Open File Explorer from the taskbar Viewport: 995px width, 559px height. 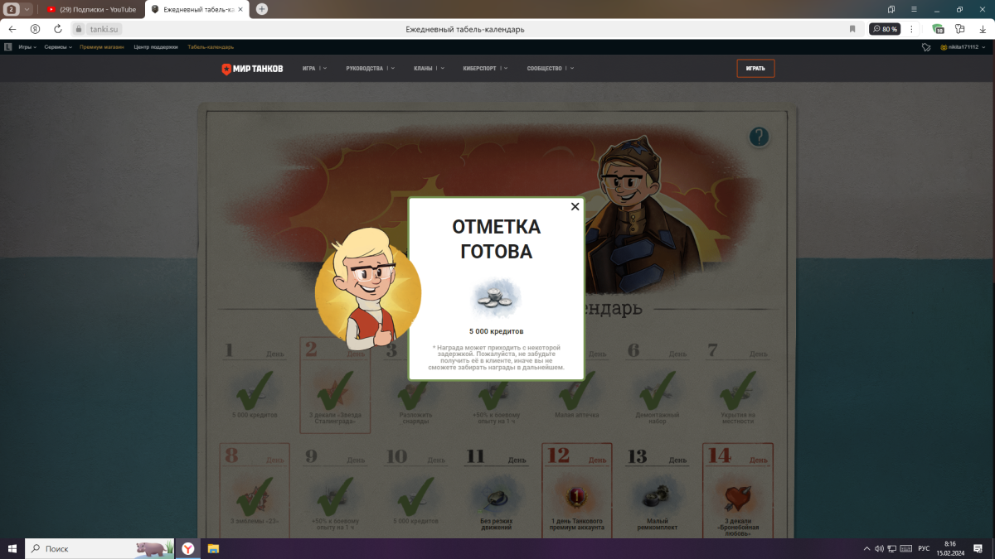coord(213,548)
